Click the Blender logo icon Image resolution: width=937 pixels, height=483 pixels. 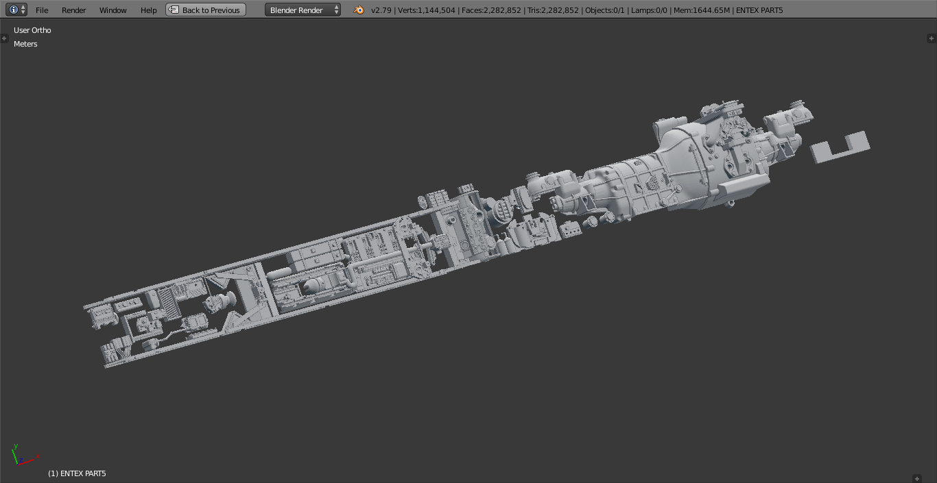click(359, 10)
